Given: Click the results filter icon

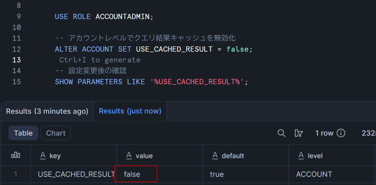Looking at the screenshot, I should [x=298, y=133].
